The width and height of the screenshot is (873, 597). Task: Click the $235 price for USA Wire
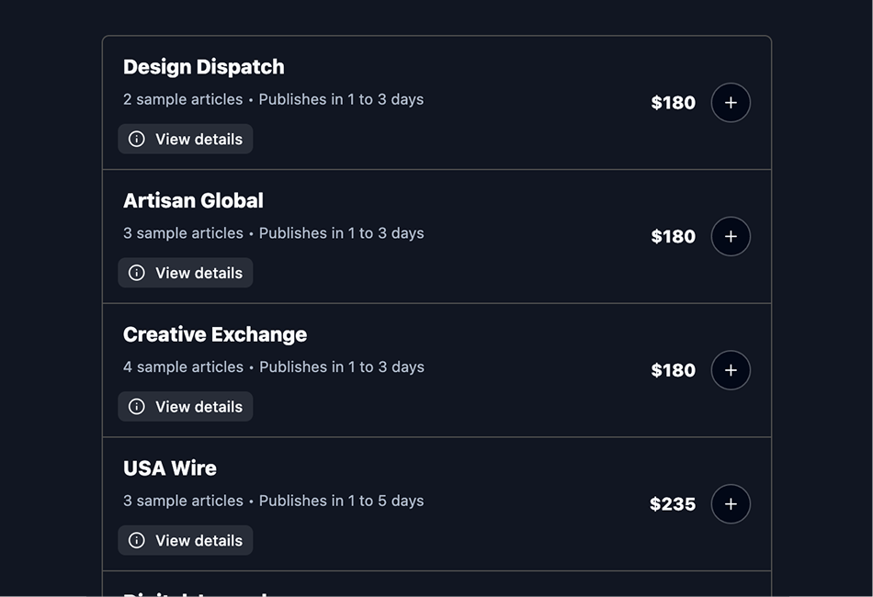pyautogui.click(x=673, y=504)
